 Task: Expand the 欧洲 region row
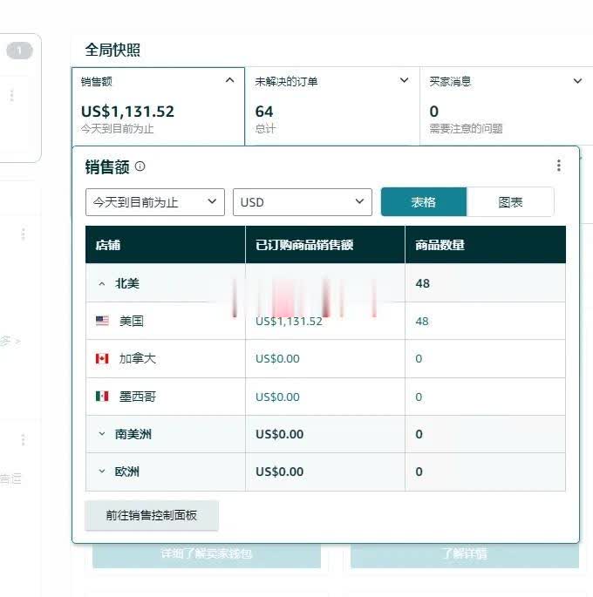(102, 471)
